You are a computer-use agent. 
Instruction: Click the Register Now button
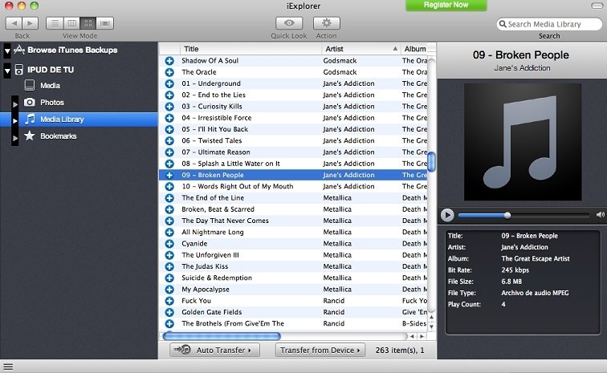click(x=446, y=5)
